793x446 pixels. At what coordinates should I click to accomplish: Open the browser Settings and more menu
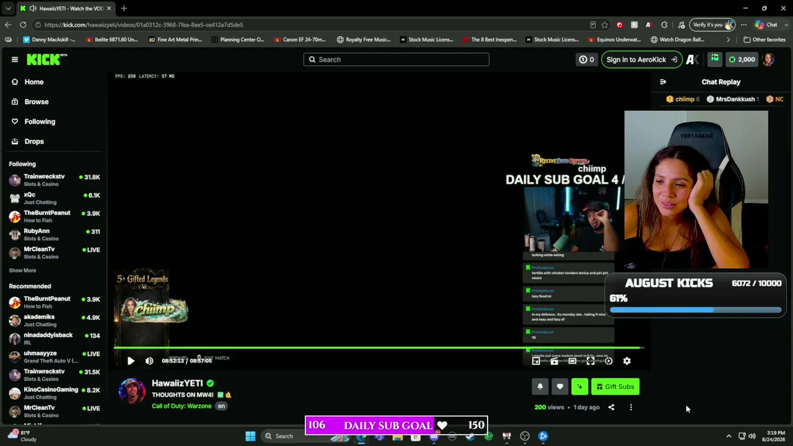pyautogui.click(x=743, y=25)
